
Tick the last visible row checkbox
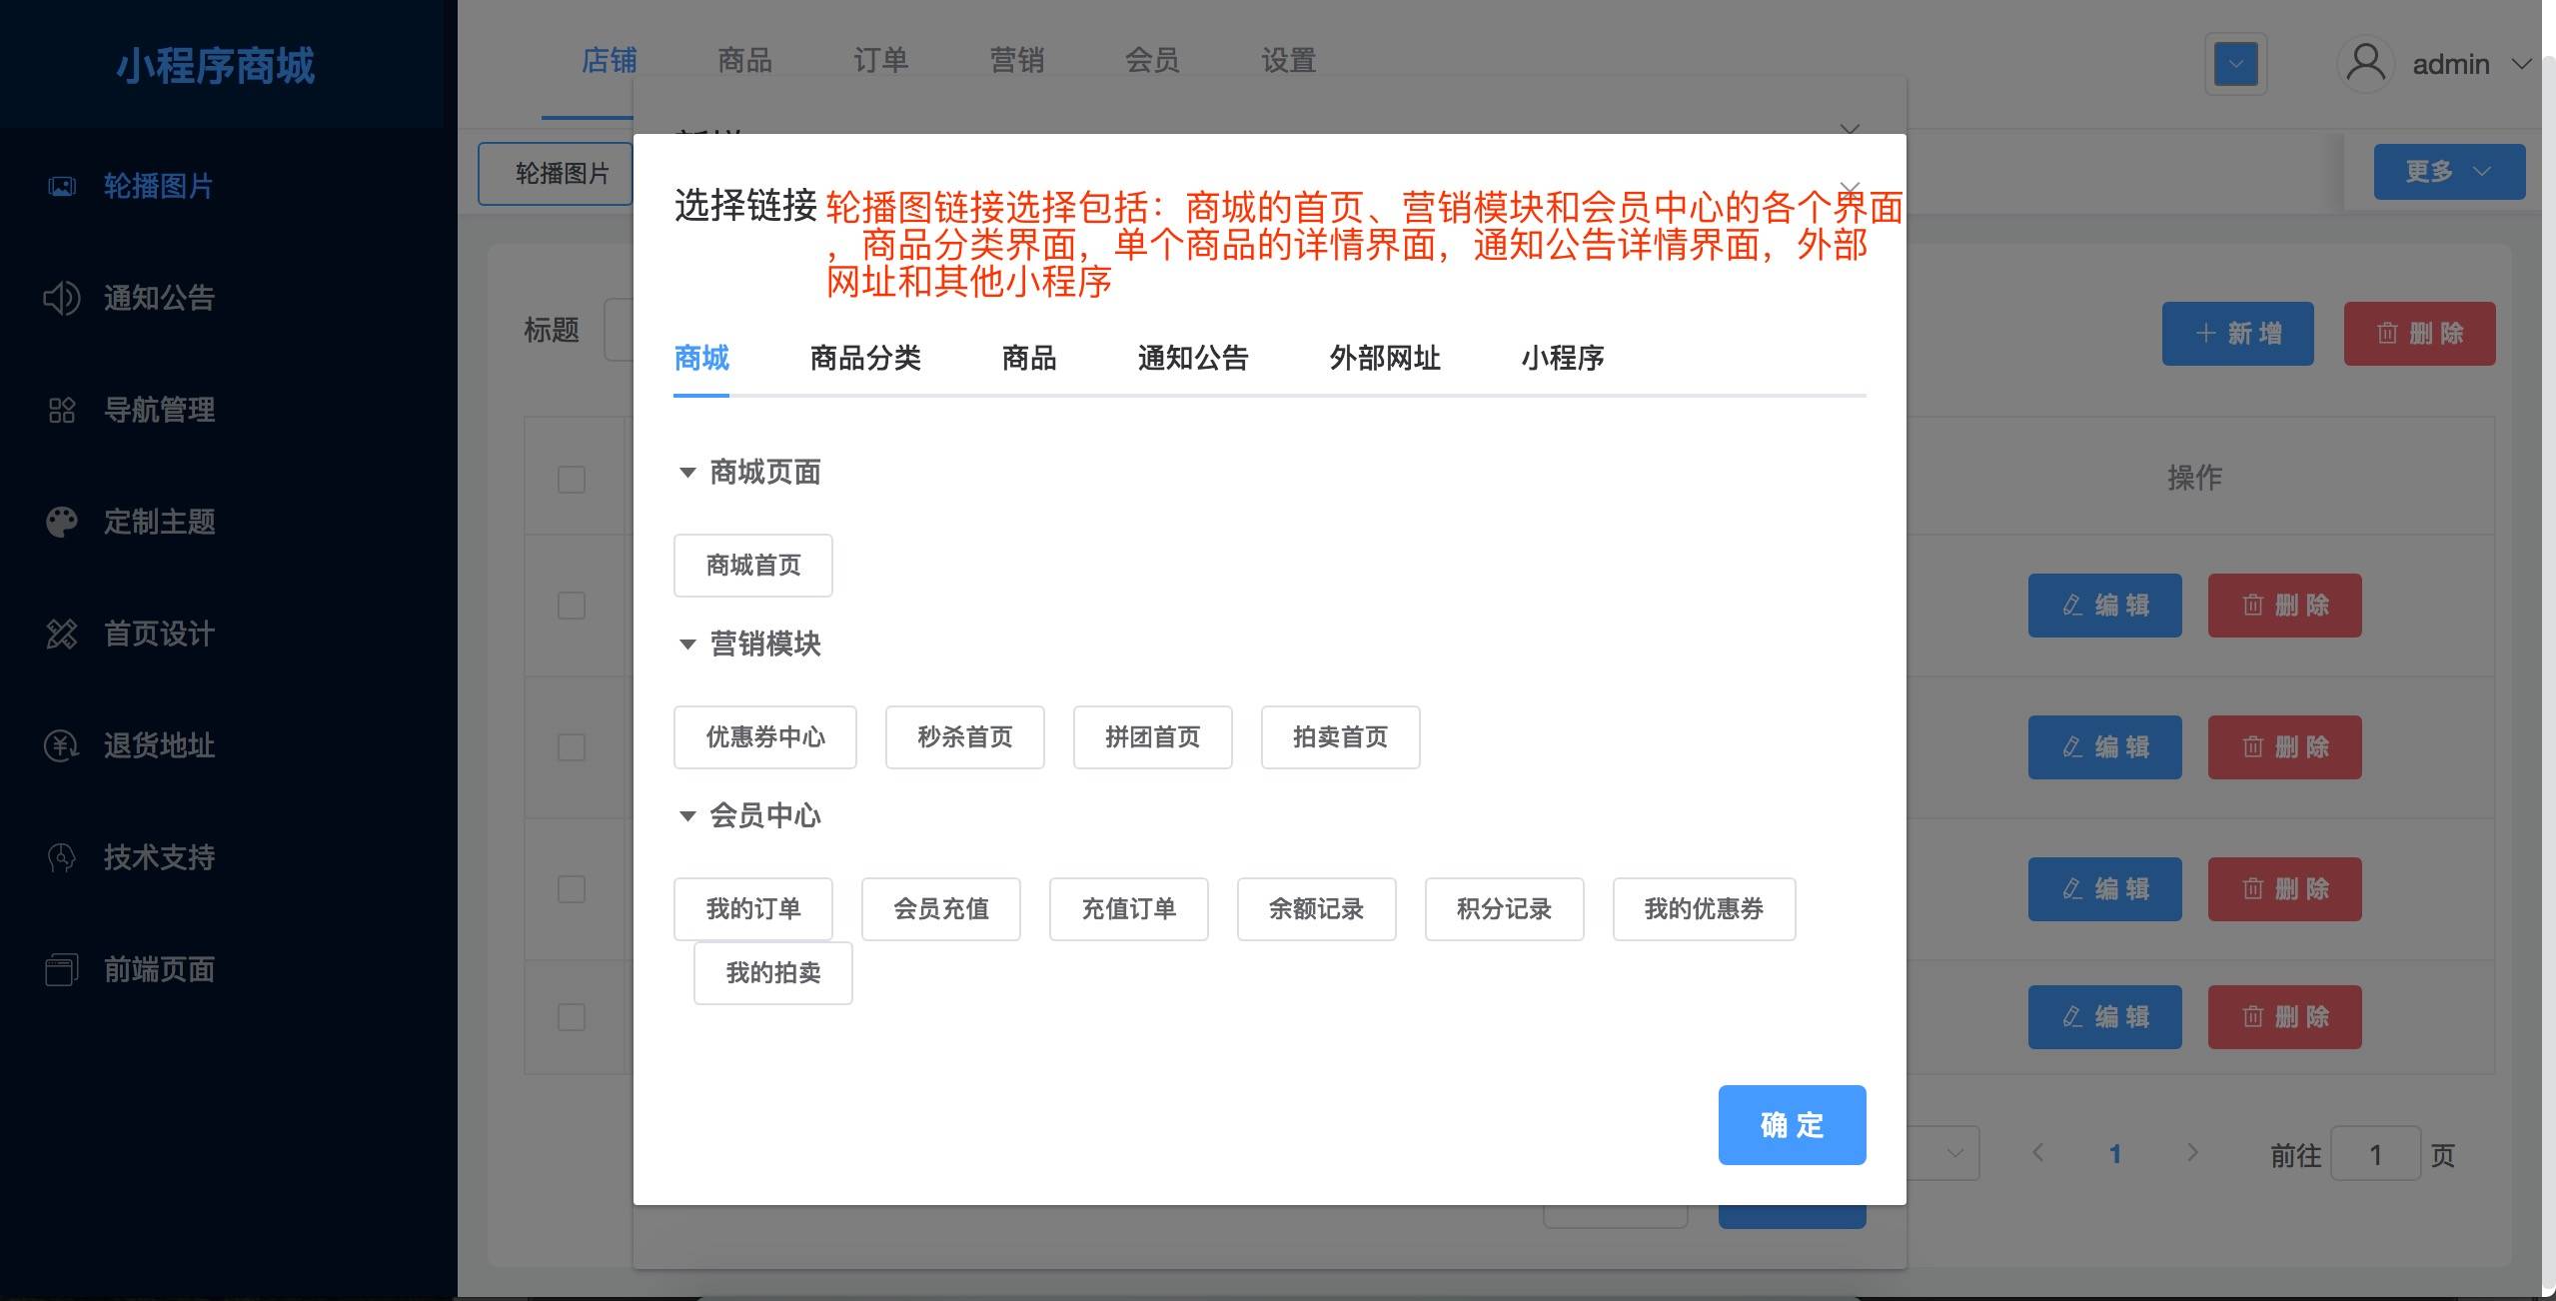tap(571, 1017)
